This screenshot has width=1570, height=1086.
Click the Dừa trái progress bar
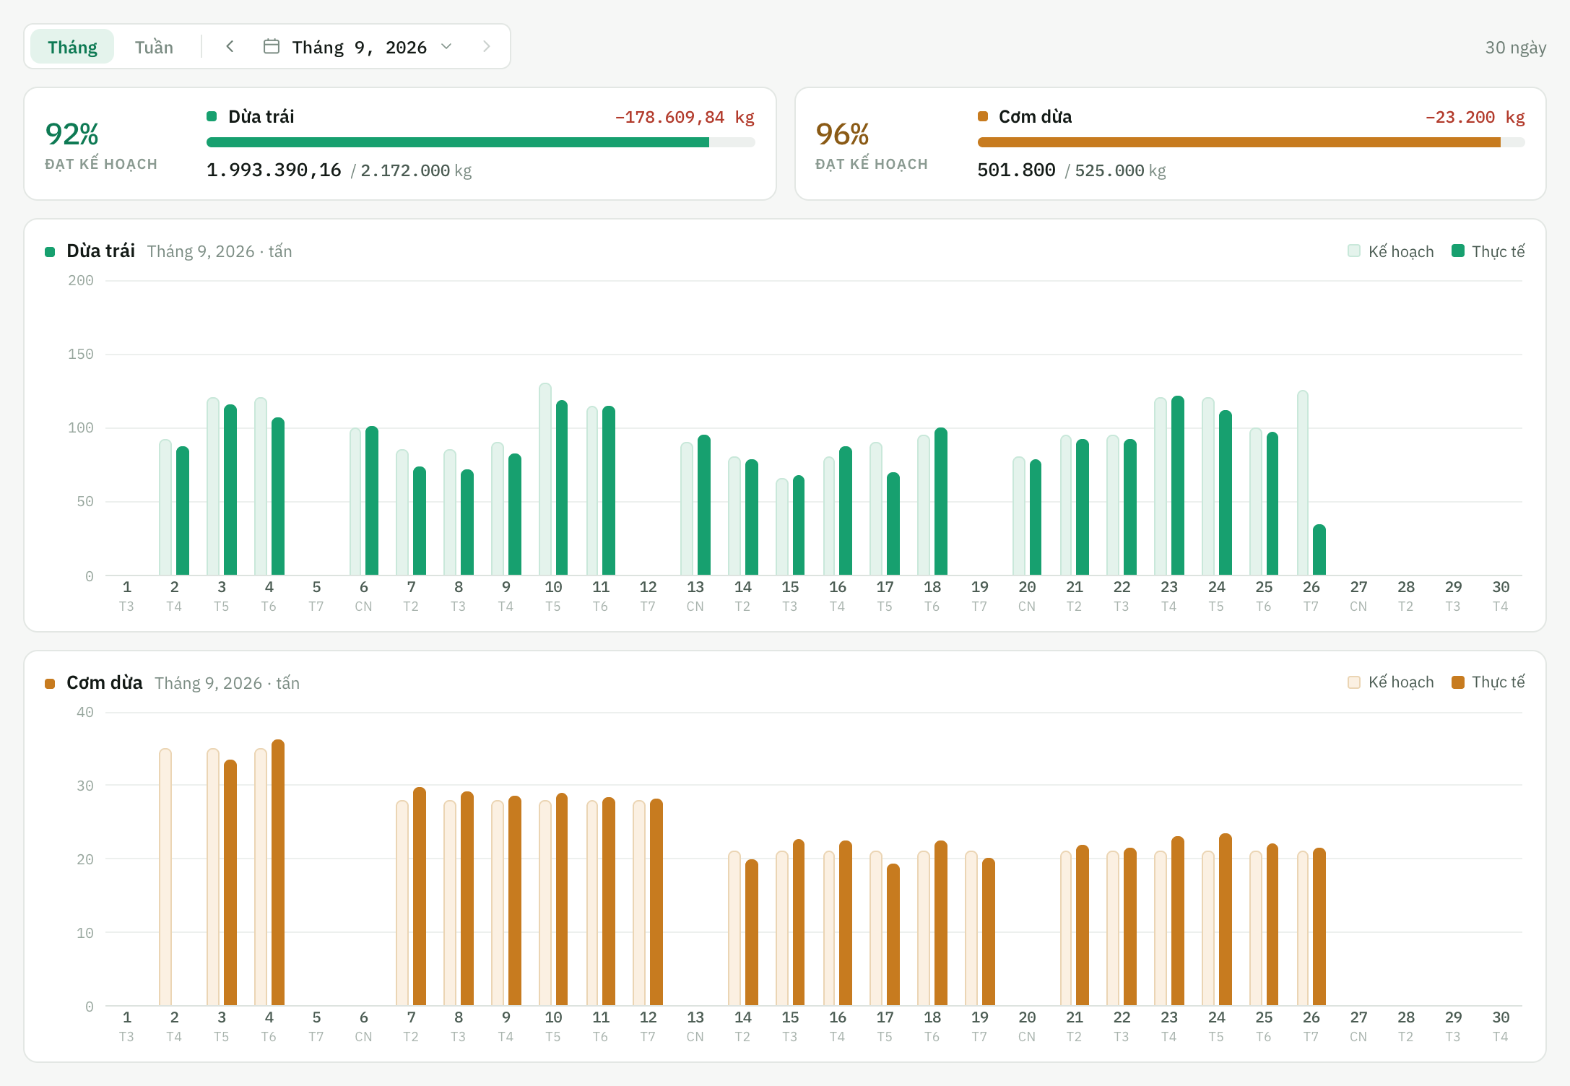click(481, 142)
